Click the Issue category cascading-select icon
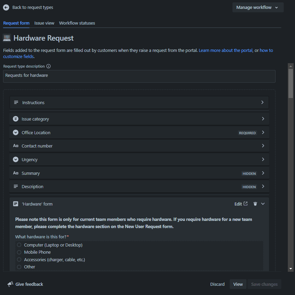295x295 pixels. (16, 119)
